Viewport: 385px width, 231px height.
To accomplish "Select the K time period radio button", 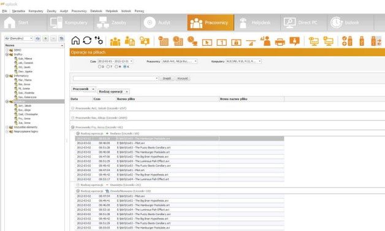I will point(124,67).
